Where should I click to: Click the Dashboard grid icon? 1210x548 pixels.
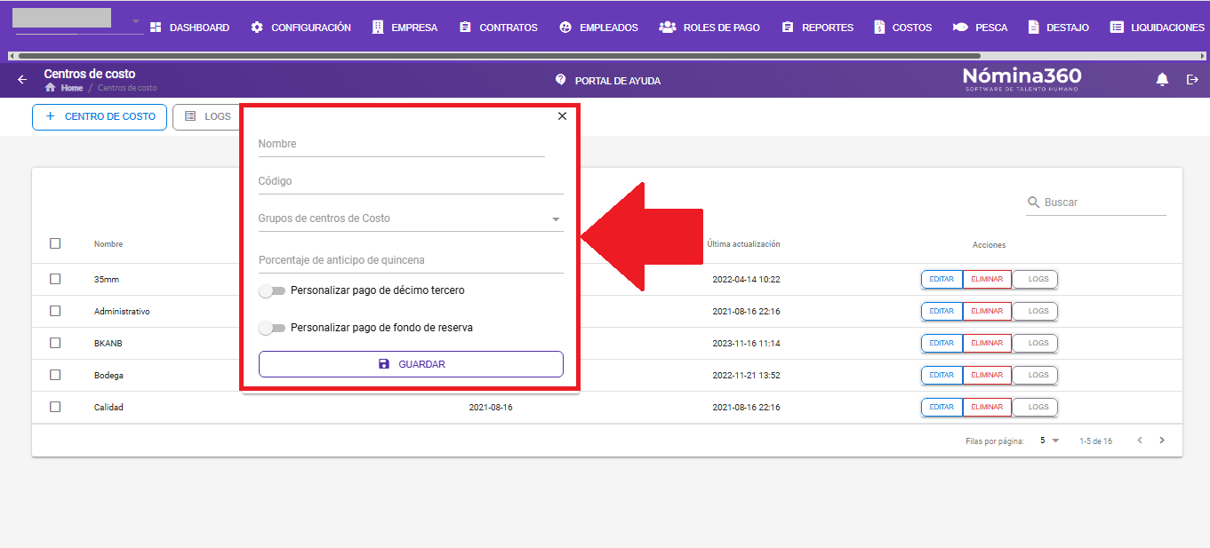pyautogui.click(x=156, y=28)
